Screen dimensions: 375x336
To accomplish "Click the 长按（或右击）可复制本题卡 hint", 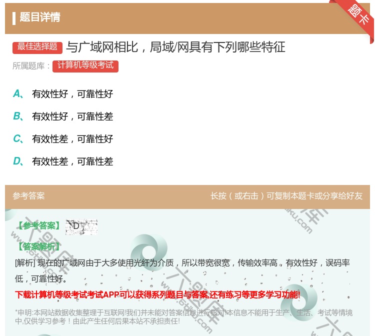I will (x=286, y=196).
